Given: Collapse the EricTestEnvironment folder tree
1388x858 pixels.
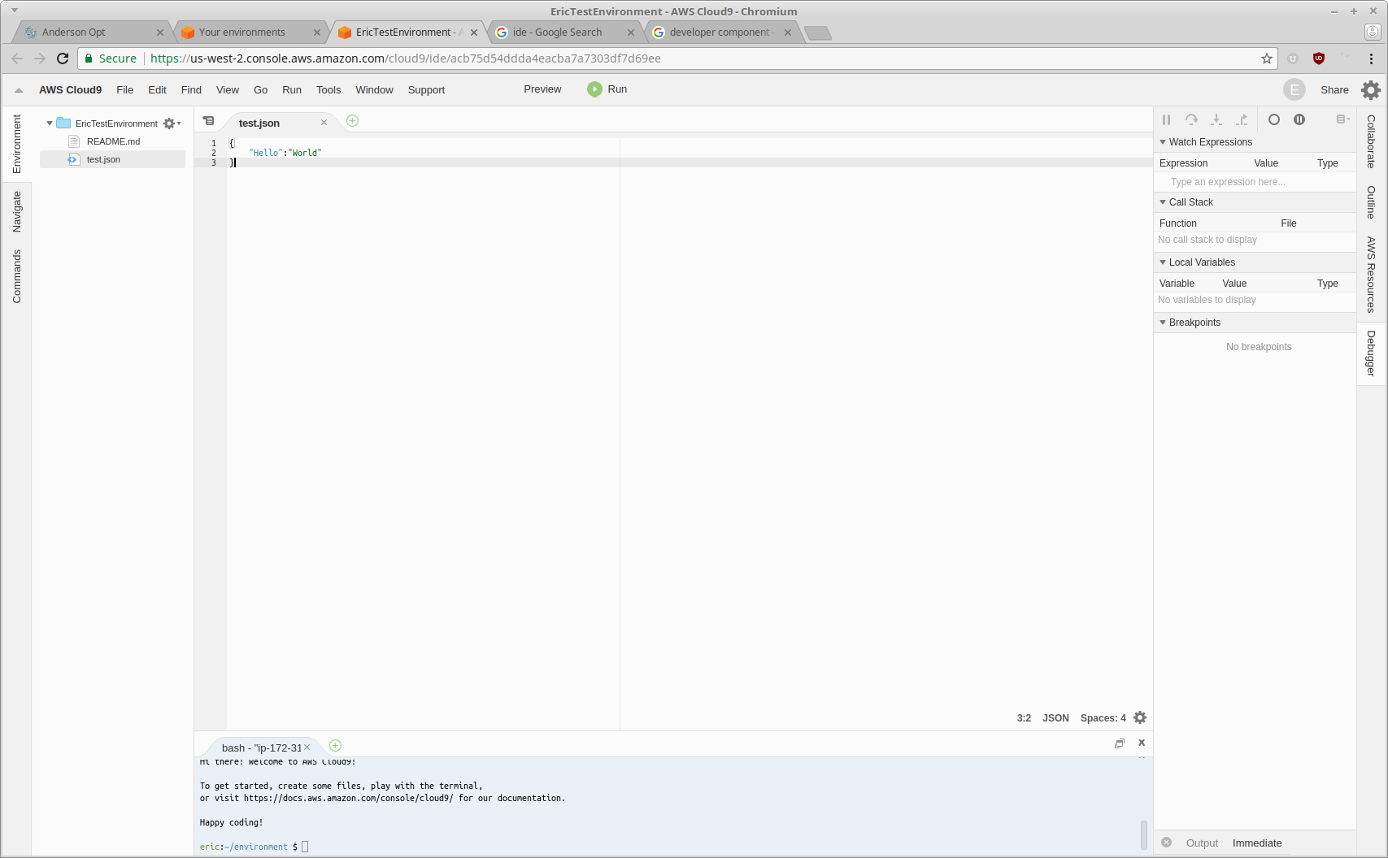Looking at the screenshot, I should (x=50, y=123).
